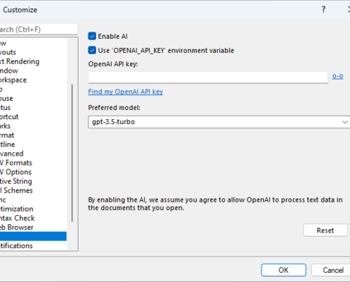This screenshot has height=282, width=350.
Task: Click the category list vertical scrollbar
Action: point(72,153)
